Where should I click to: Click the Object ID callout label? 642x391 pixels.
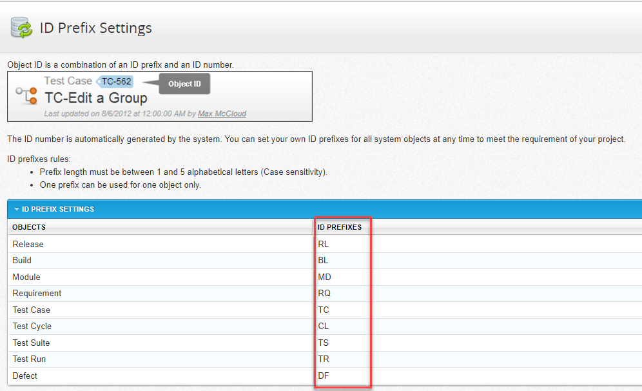tap(184, 84)
